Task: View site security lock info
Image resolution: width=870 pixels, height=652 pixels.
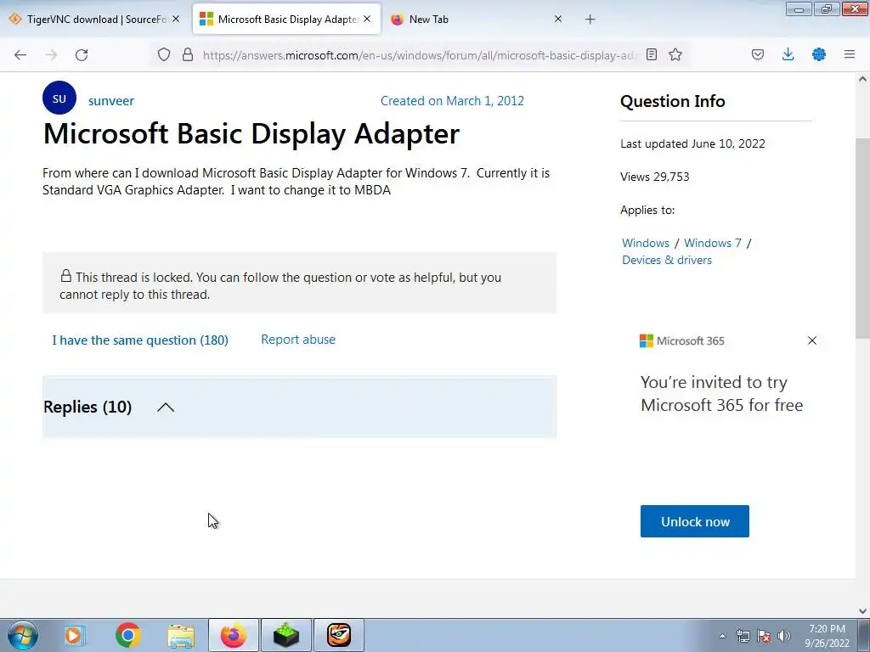Action: point(188,54)
